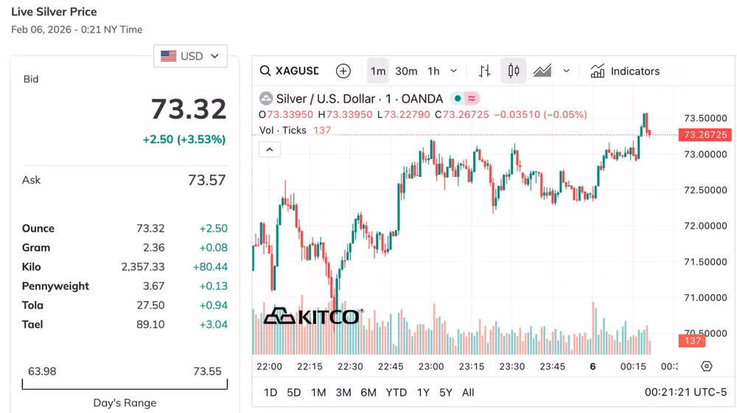The height and width of the screenshot is (413, 737).
Task: Click the current price label 73.26725
Action: pyautogui.click(x=705, y=135)
